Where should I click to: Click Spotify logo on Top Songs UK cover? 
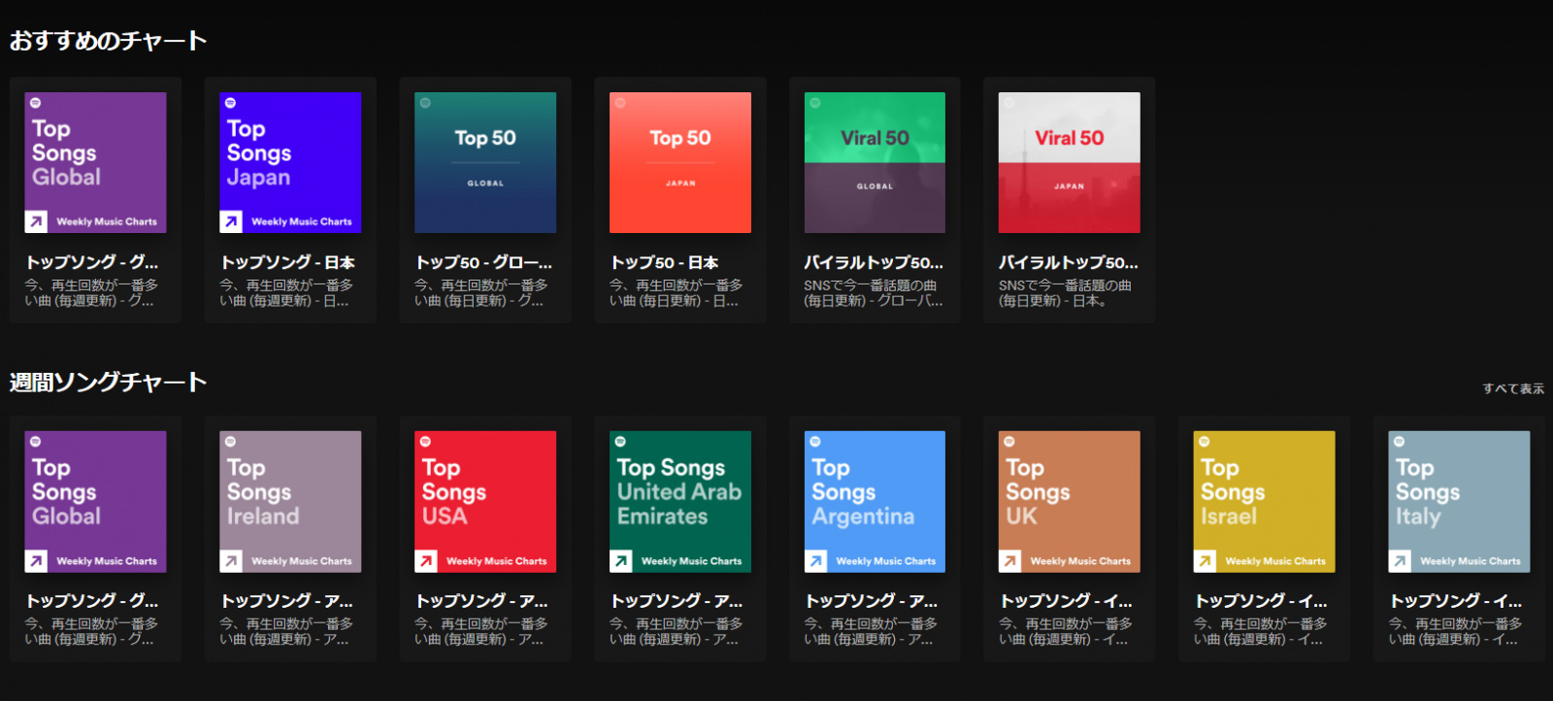(x=1009, y=441)
